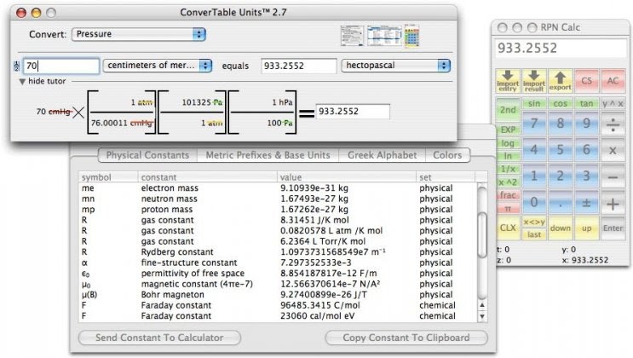
Task: Click digit 5 on calculator
Action: pyautogui.click(x=561, y=150)
